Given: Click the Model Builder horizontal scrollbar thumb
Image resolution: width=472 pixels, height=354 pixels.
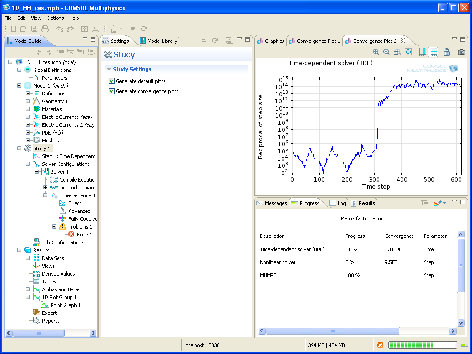Looking at the screenshot, I should click(x=39, y=333).
